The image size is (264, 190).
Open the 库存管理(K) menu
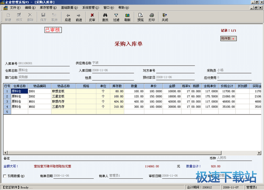point(48,8)
